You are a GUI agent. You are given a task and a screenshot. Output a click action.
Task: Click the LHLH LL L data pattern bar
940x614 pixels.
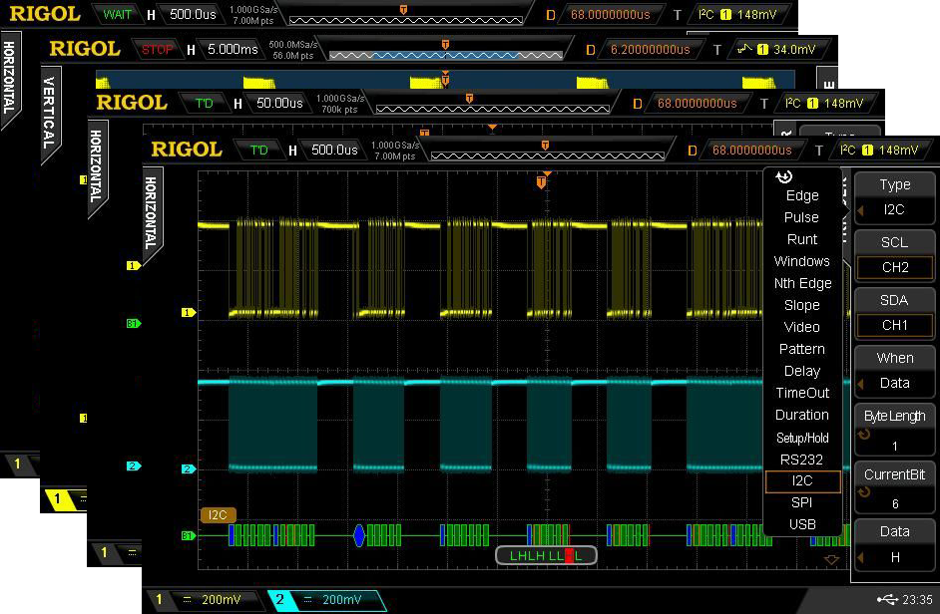[x=546, y=556]
